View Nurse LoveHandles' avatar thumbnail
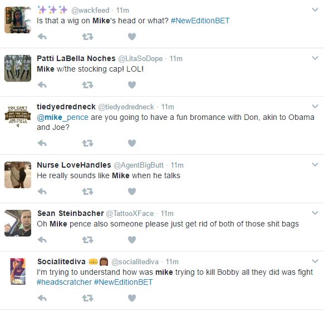 (x=18, y=175)
